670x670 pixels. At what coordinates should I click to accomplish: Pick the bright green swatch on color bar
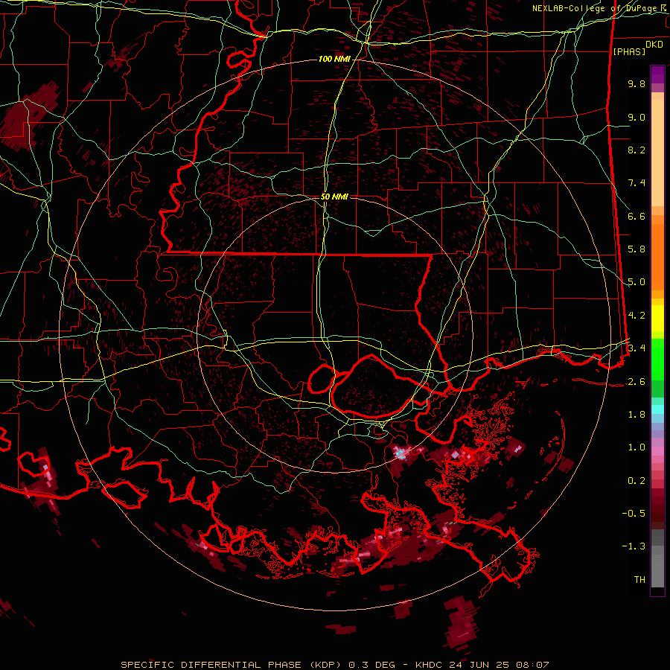tap(657, 359)
